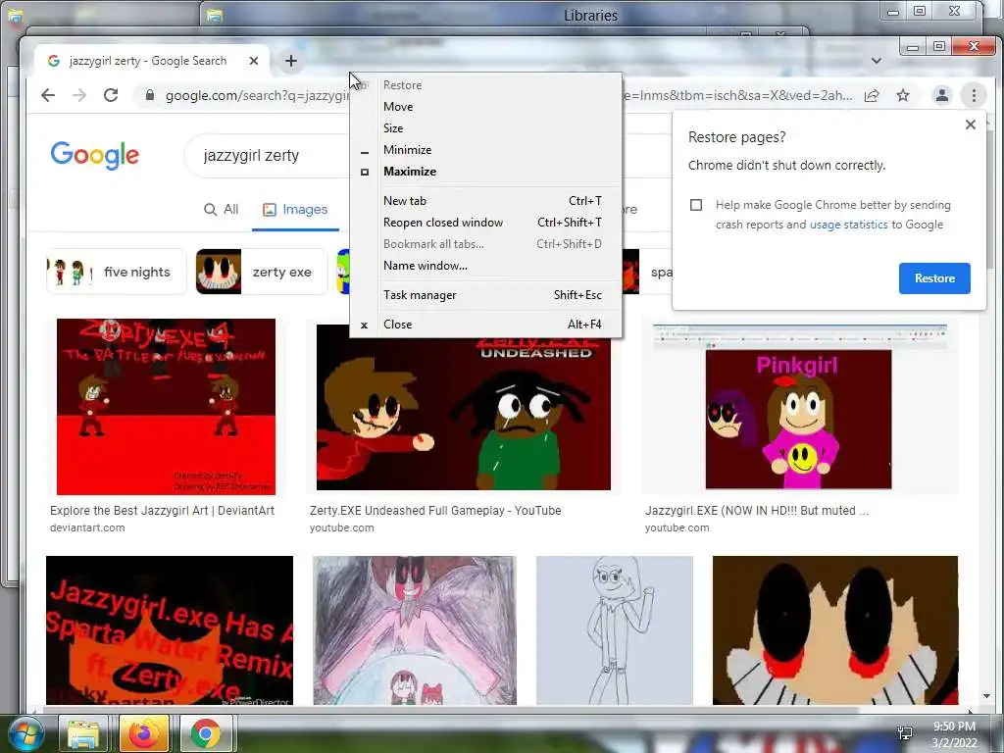Click the browser forward arrow
Viewport: 1004px width, 753px height.
78,95
